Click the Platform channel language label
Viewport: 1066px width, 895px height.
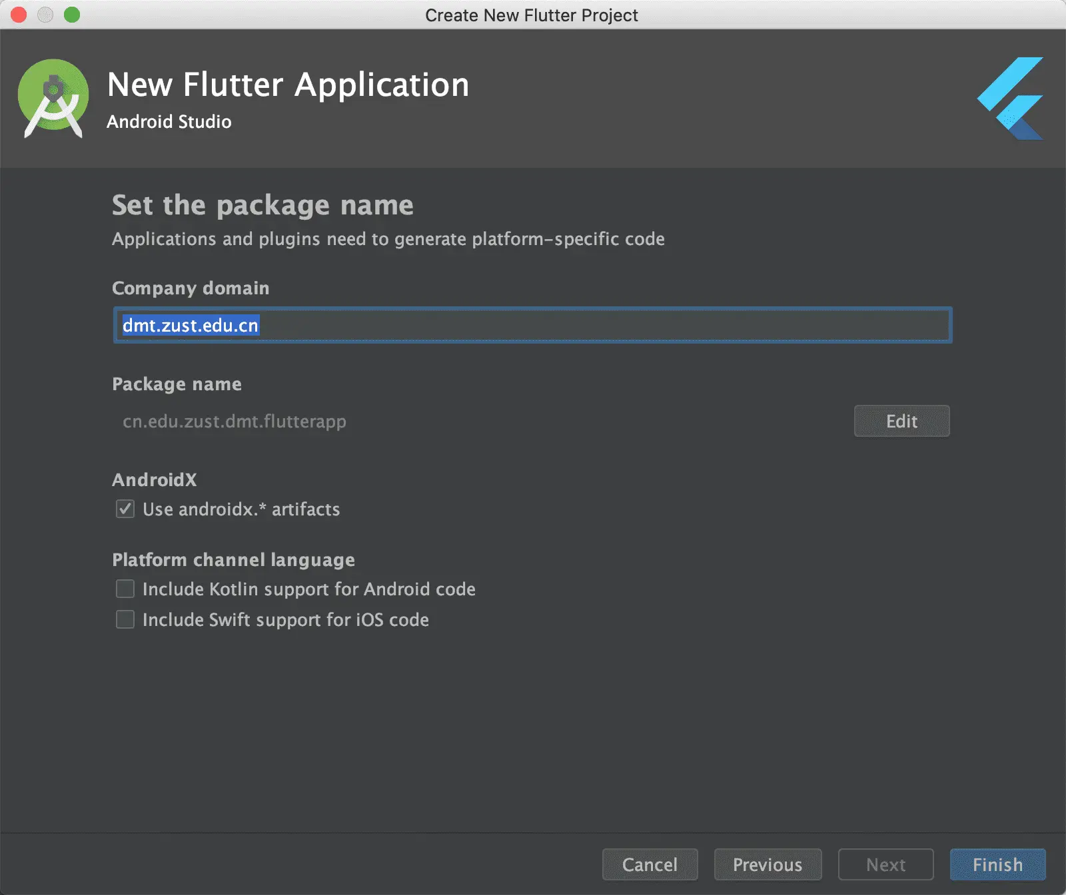pyautogui.click(x=233, y=560)
